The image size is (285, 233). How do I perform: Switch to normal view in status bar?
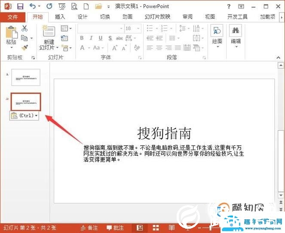140,227
